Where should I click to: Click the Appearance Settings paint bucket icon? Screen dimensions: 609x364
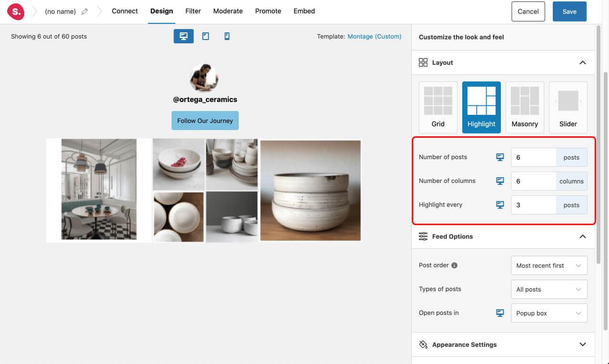423,344
